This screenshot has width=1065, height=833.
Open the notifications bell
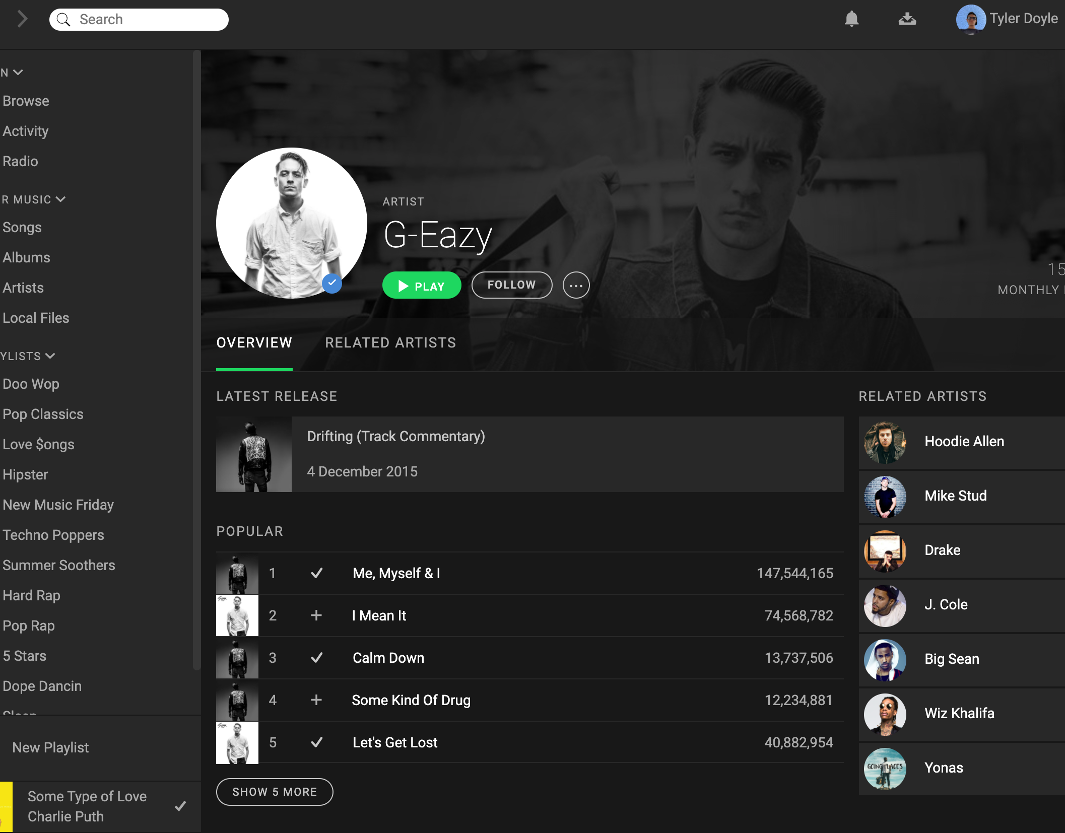[x=851, y=19]
